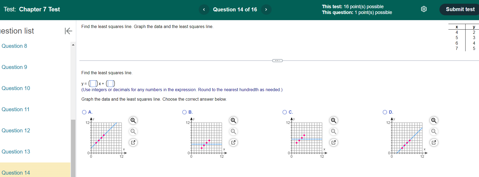Choose graph option D
The image size is (479, 177).
(385, 112)
